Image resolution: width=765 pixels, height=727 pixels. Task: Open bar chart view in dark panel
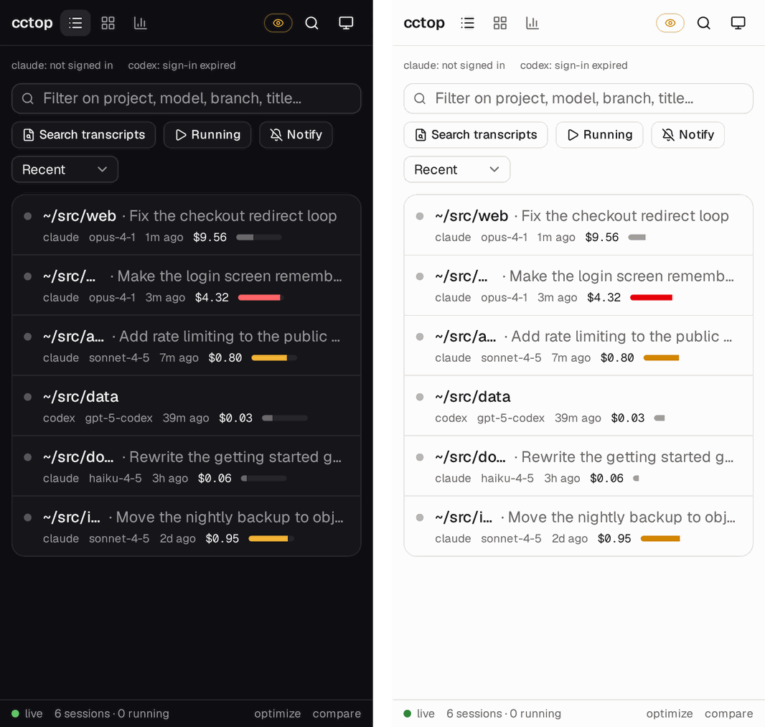point(140,23)
